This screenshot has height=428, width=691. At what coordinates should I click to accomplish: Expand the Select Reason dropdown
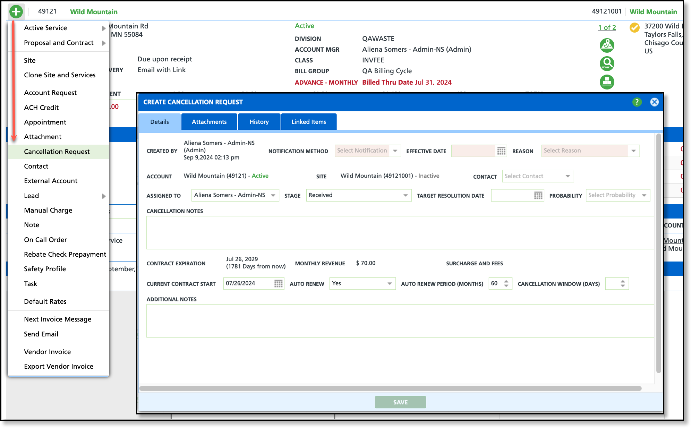tap(633, 151)
